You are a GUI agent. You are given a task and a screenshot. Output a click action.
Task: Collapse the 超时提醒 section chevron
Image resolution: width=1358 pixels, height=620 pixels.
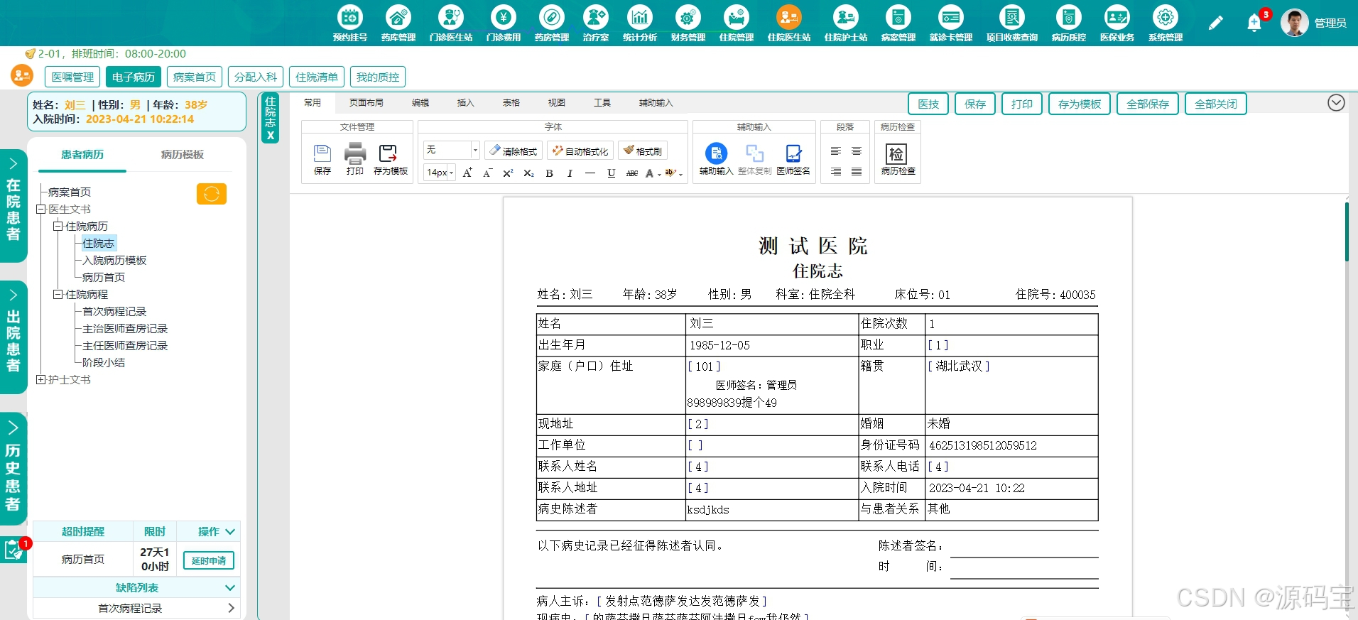(x=229, y=531)
